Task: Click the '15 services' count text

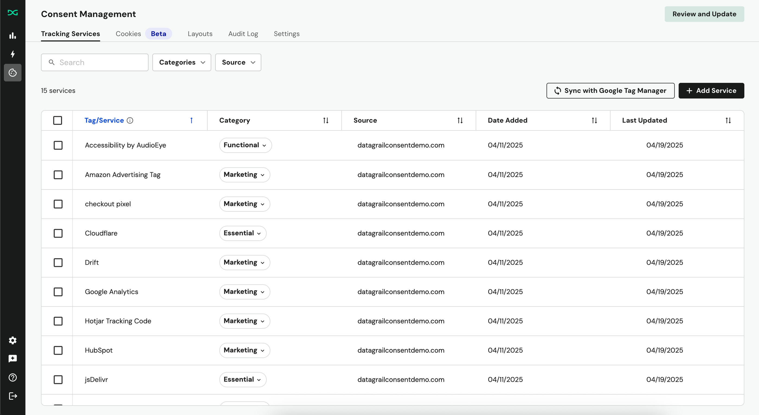Action: (x=58, y=91)
